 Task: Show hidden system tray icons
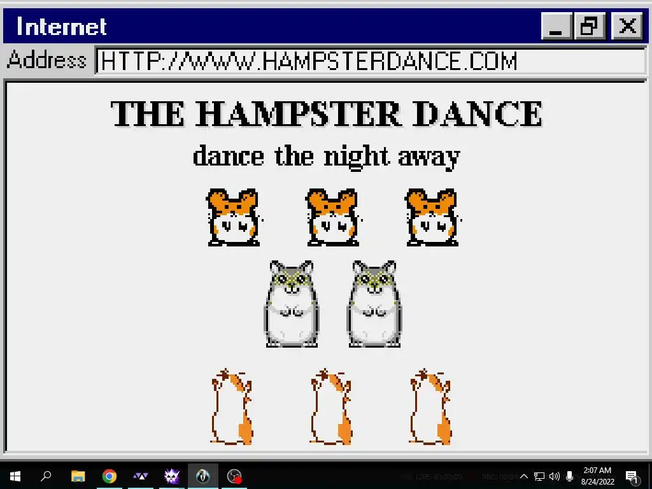click(524, 476)
